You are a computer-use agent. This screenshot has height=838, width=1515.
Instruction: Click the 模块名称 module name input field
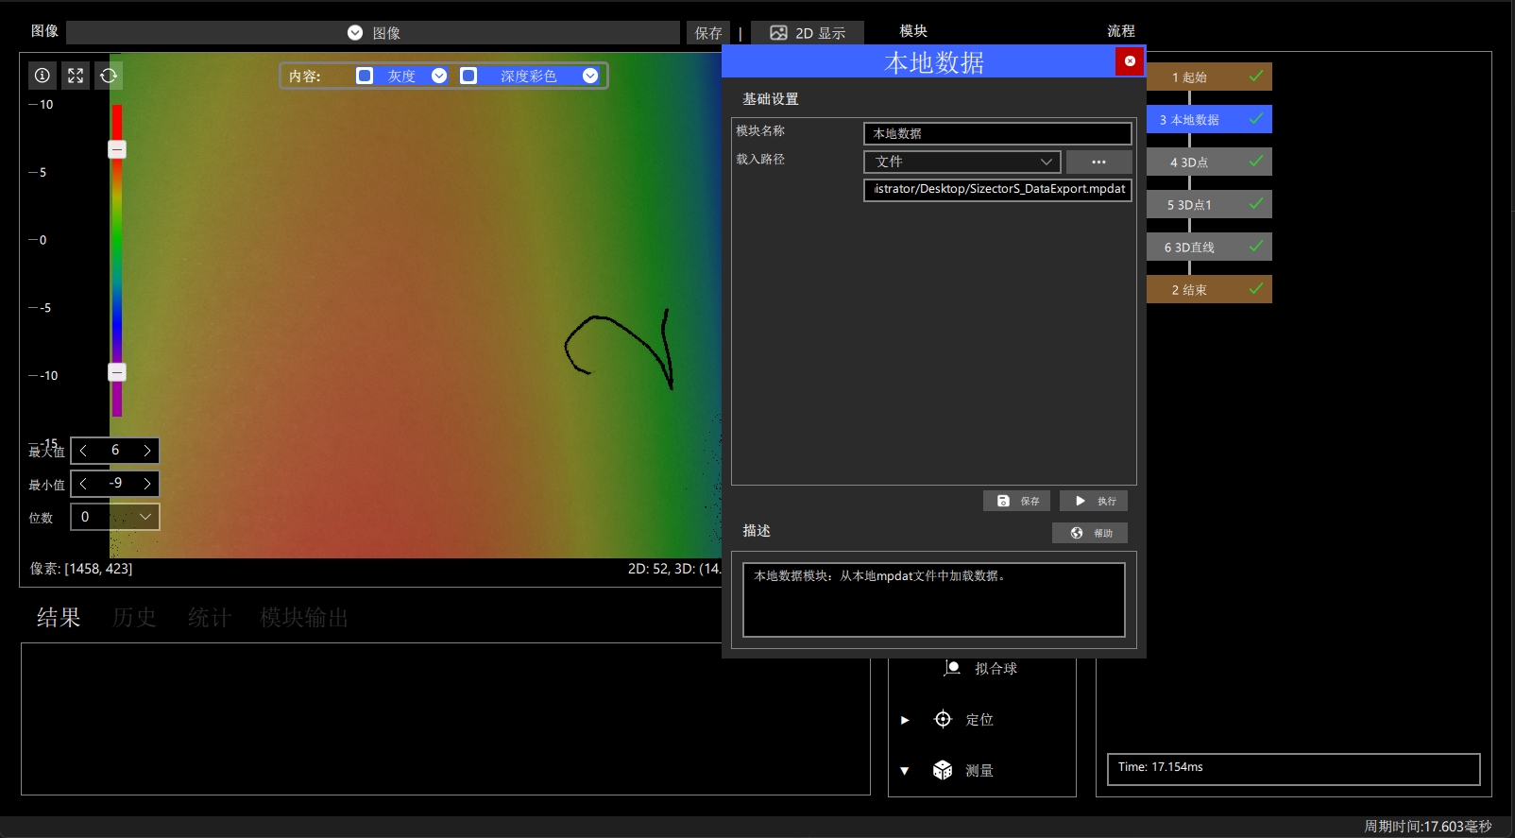click(x=997, y=133)
